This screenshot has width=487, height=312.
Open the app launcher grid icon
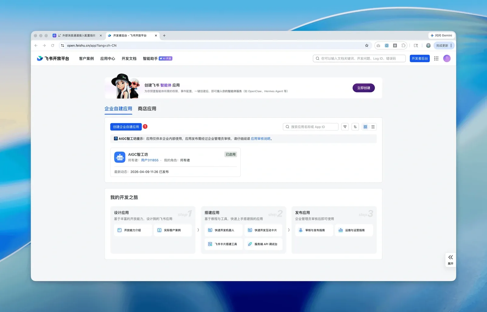coord(436,58)
